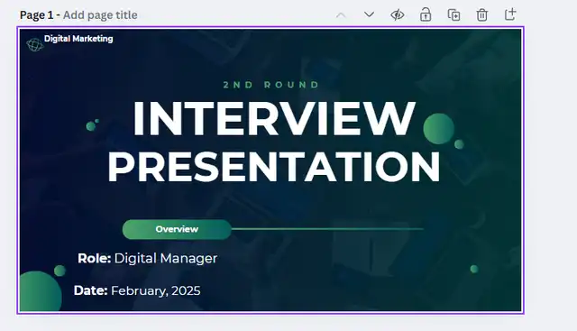
Task: Duplicate page using the copy icon
Action: point(453,15)
